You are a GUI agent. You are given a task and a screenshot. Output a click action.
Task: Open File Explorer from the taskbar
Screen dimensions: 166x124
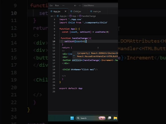click(x=115, y=118)
